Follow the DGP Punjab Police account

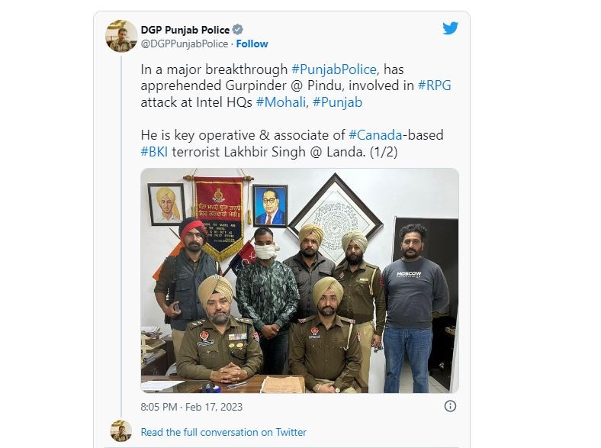[x=252, y=44]
